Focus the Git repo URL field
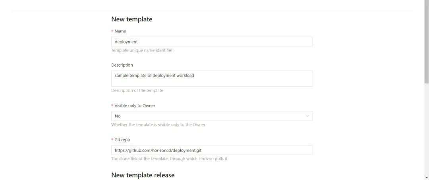429x180 pixels. (212, 150)
